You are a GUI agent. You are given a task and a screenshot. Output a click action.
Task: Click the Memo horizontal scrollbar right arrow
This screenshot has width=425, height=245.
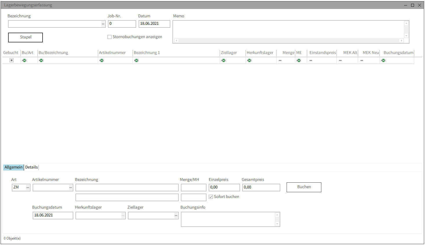[x=401, y=41]
